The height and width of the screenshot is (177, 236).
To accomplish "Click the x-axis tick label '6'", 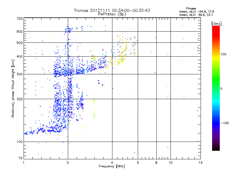I will 138,163.
